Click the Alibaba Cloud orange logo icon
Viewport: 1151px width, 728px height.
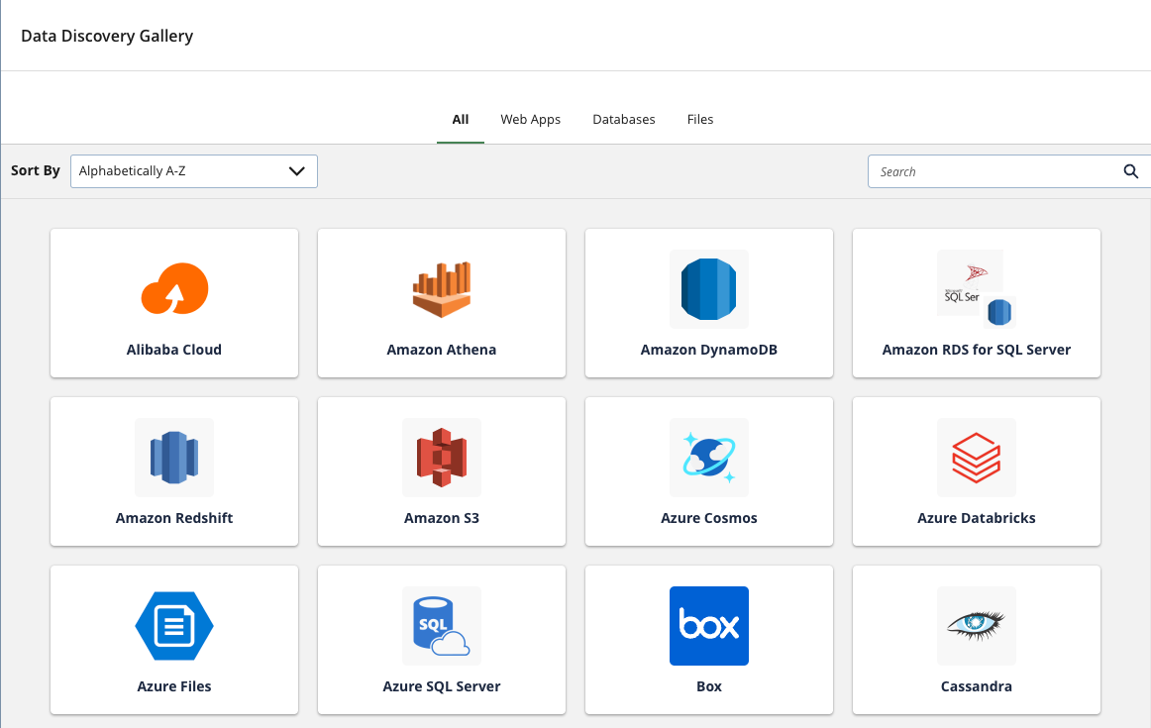coord(174,288)
